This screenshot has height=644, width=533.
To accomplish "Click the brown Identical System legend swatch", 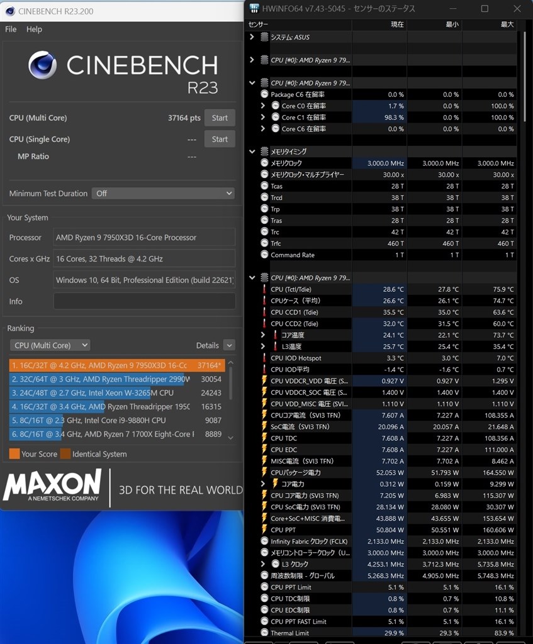I will tap(65, 454).
